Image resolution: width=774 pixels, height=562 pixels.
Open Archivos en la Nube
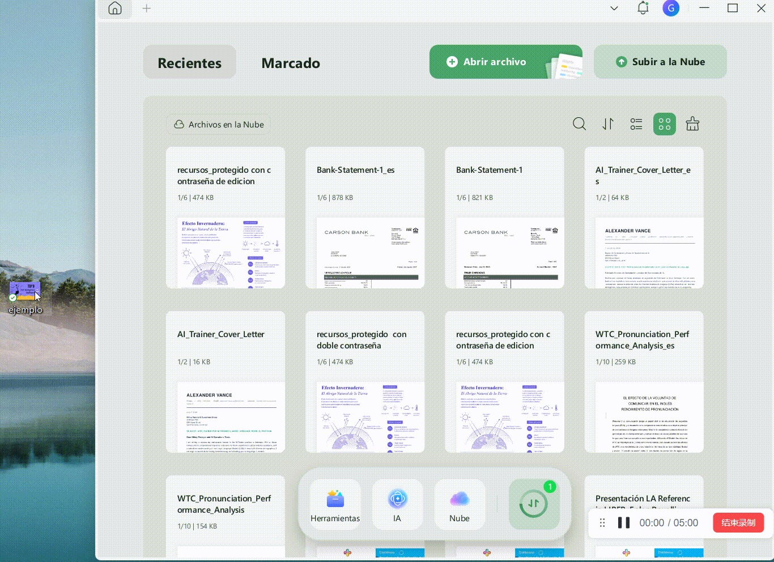(219, 125)
